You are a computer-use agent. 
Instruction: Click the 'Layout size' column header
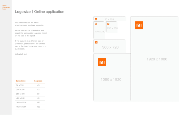pyautogui.click(x=21, y=81)
